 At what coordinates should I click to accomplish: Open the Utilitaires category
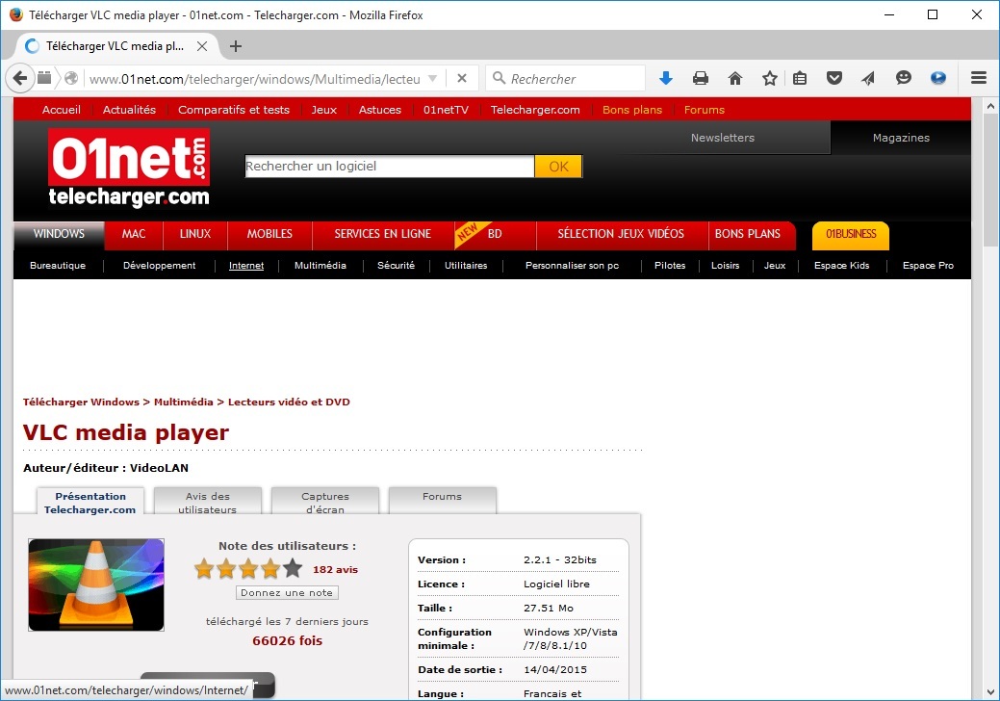coord(466,266)
